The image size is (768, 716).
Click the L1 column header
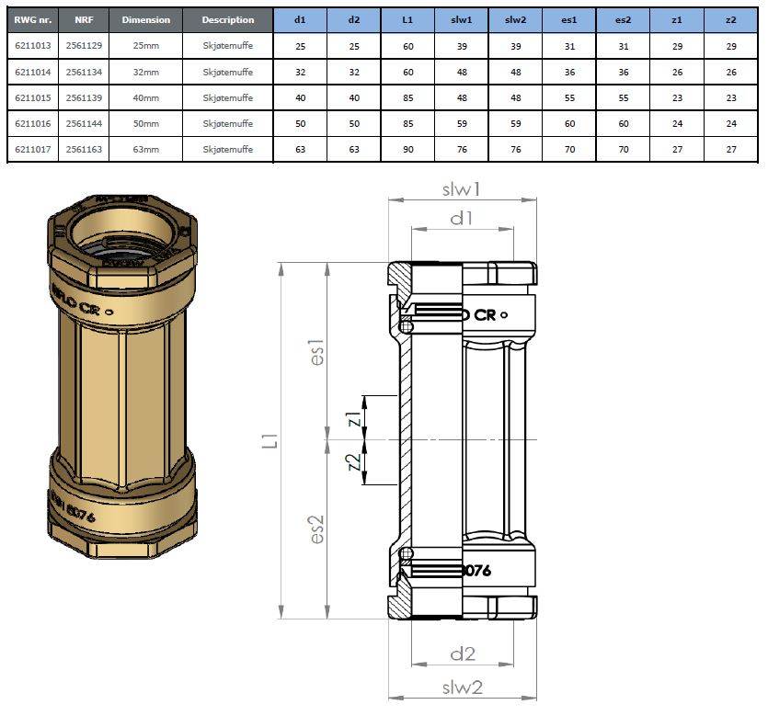(407, 19)
